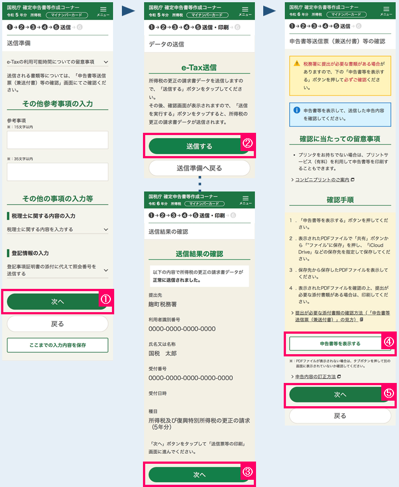Screen dimensions: 399x487
Task: Open the メニュー hamburger icon on 送信準備 screen
Action: click(103, 11)
